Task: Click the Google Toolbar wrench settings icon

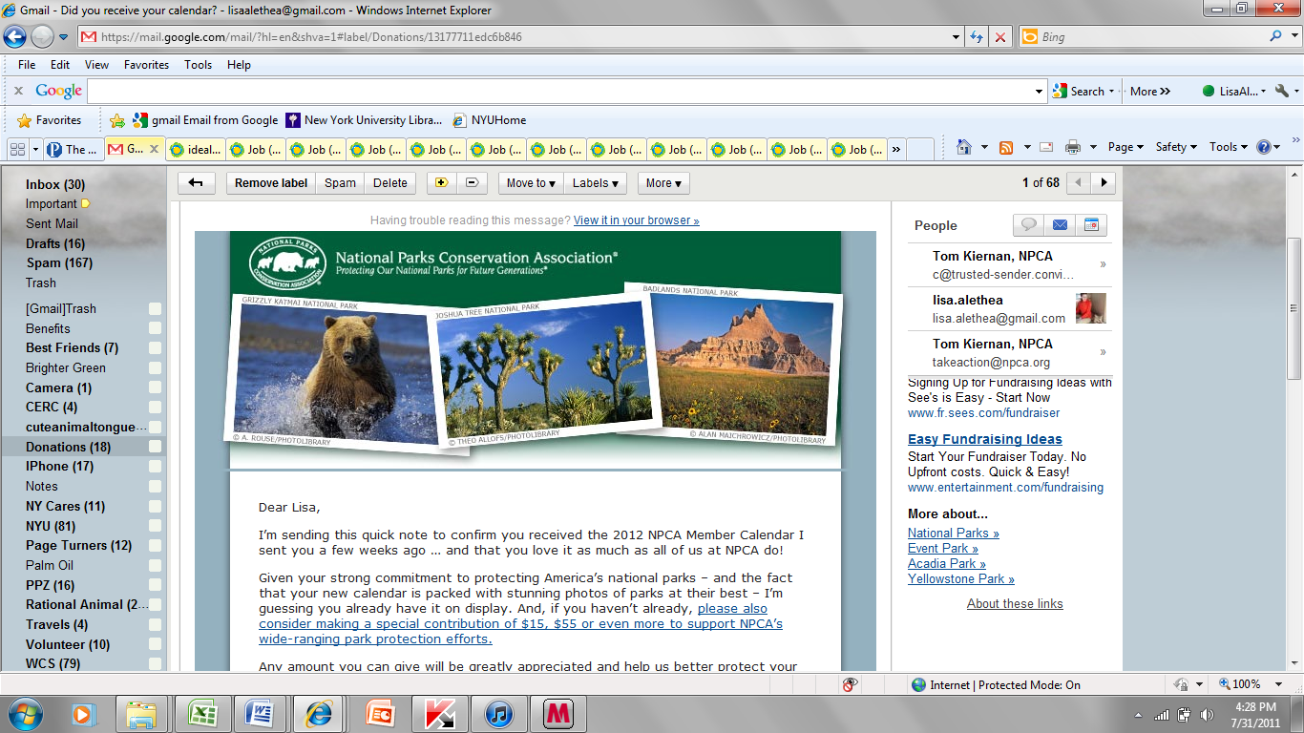Action: 1282,91
